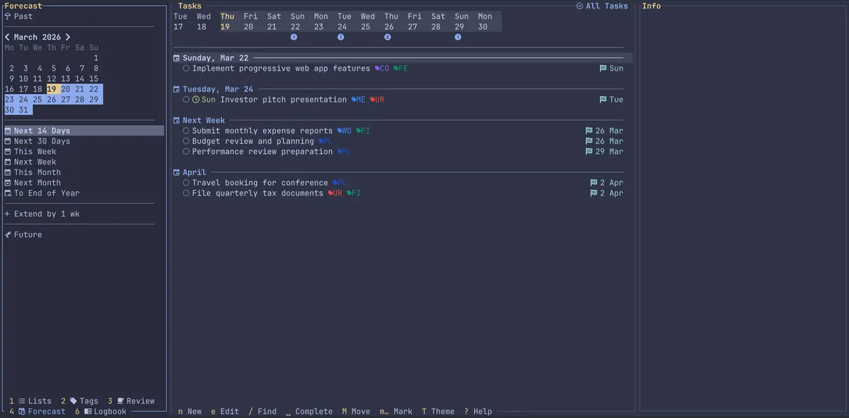The height and width of the screenshot is (418, 849).
Task: Click Edit command in footer
Action: tap(225, 412)
